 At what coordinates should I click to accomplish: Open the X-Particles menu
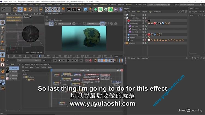[x=113, y=5]
